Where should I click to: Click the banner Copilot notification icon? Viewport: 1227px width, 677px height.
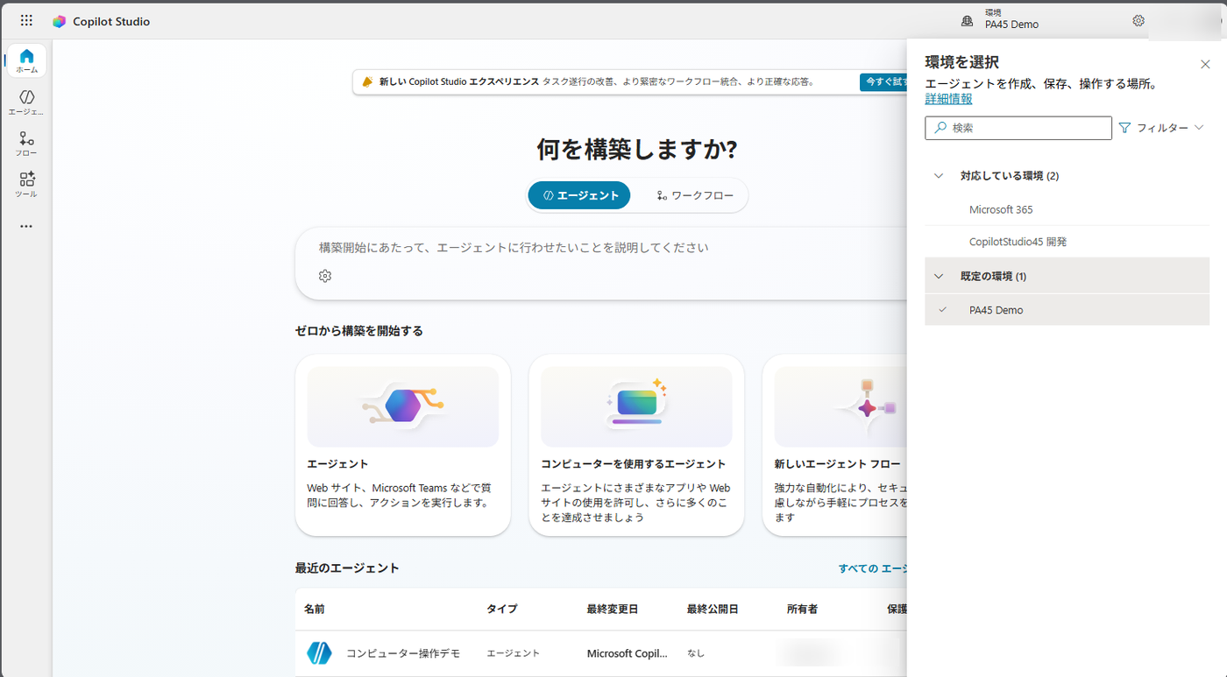[368, 81]
